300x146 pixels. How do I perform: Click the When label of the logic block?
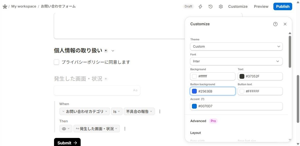pos(64,104)
